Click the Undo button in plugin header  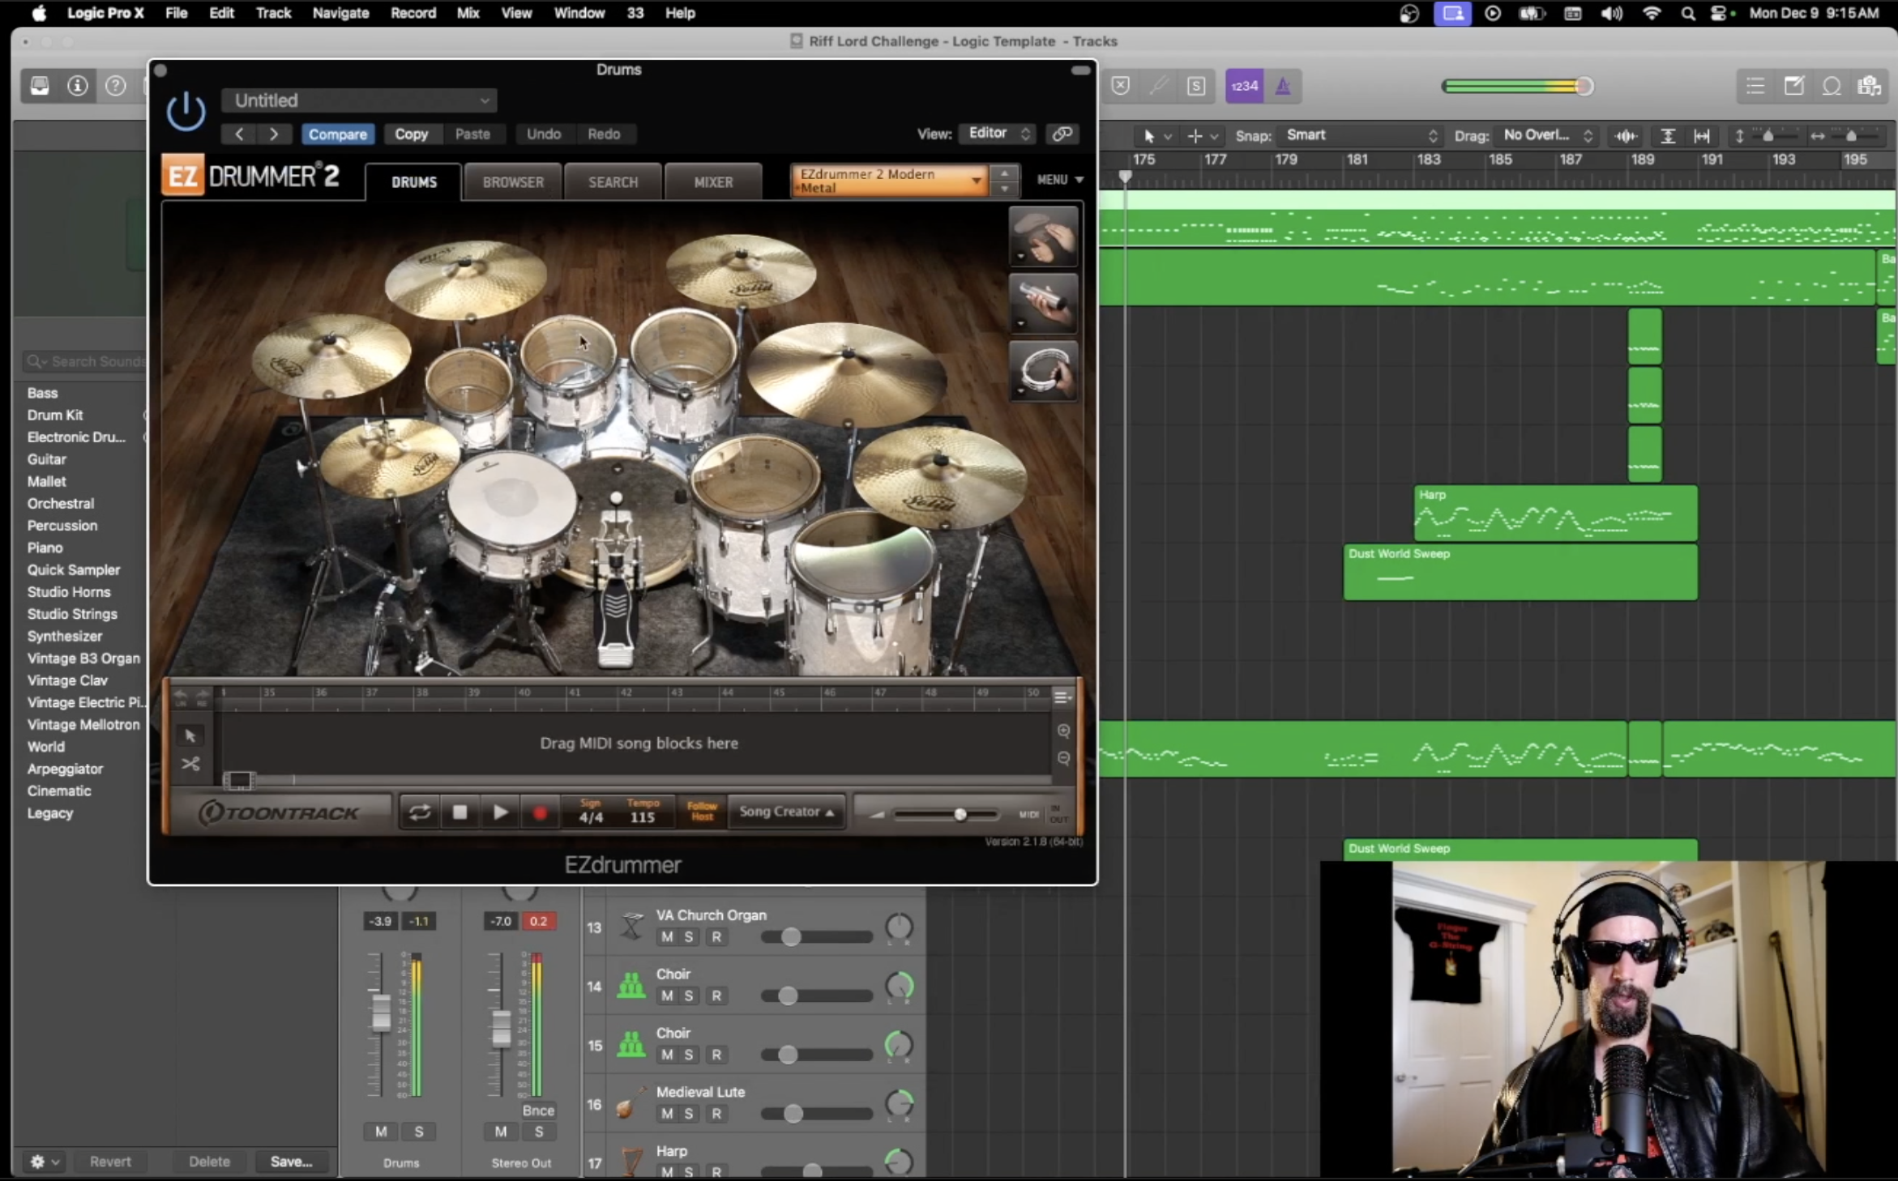[543, 134]
